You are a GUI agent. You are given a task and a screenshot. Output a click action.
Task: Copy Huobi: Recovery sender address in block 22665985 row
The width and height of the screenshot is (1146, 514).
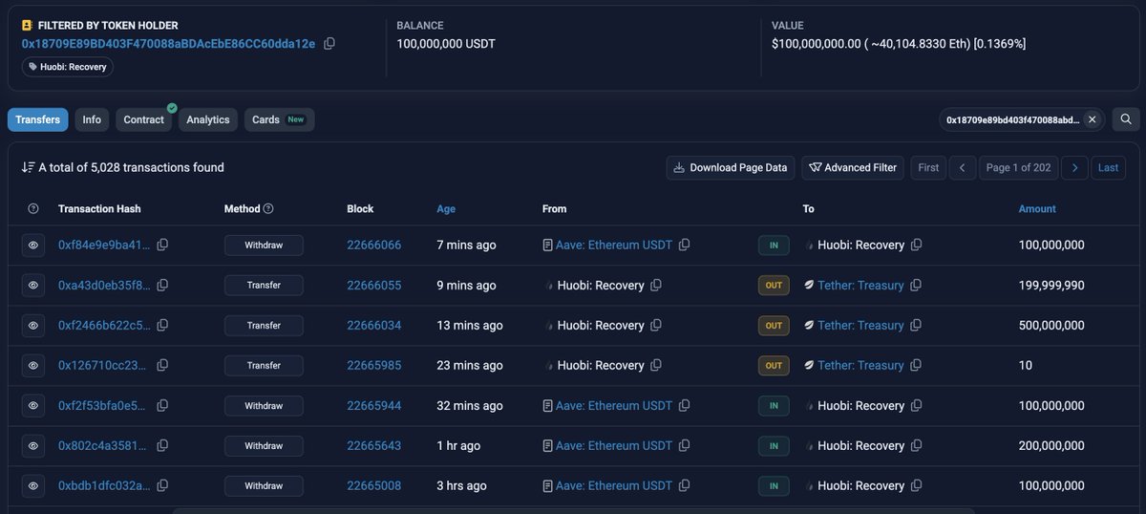click(656, 366)
